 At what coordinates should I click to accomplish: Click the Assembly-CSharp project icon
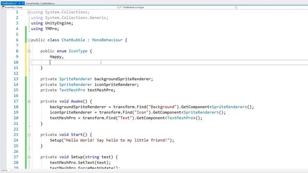pyautogui.click(x=3, y=7)
